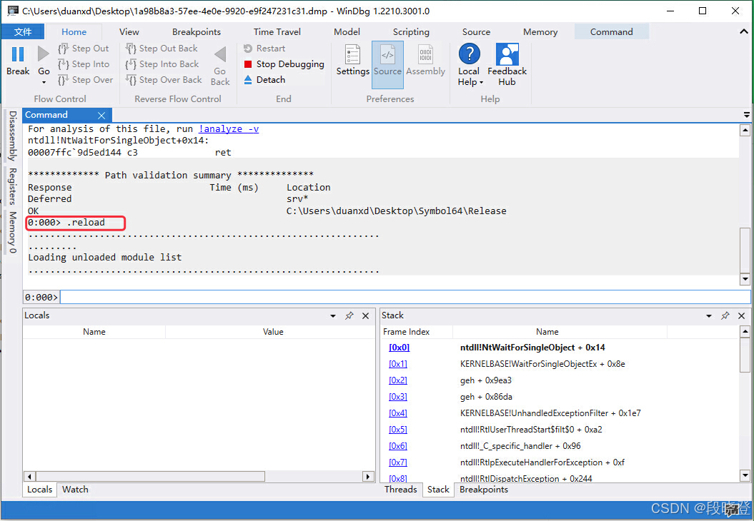
Task: Open the Command pane options dropdown
Action: pos(746,115)
